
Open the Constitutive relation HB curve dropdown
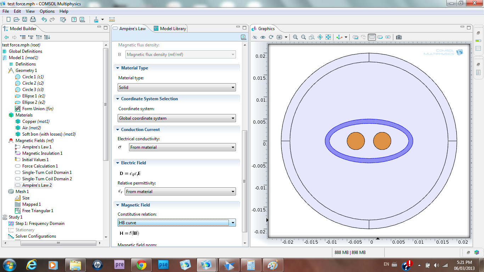tap(176, 223)
